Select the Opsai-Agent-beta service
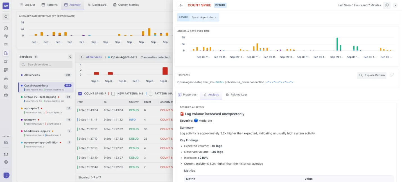 tap(46, 87)
